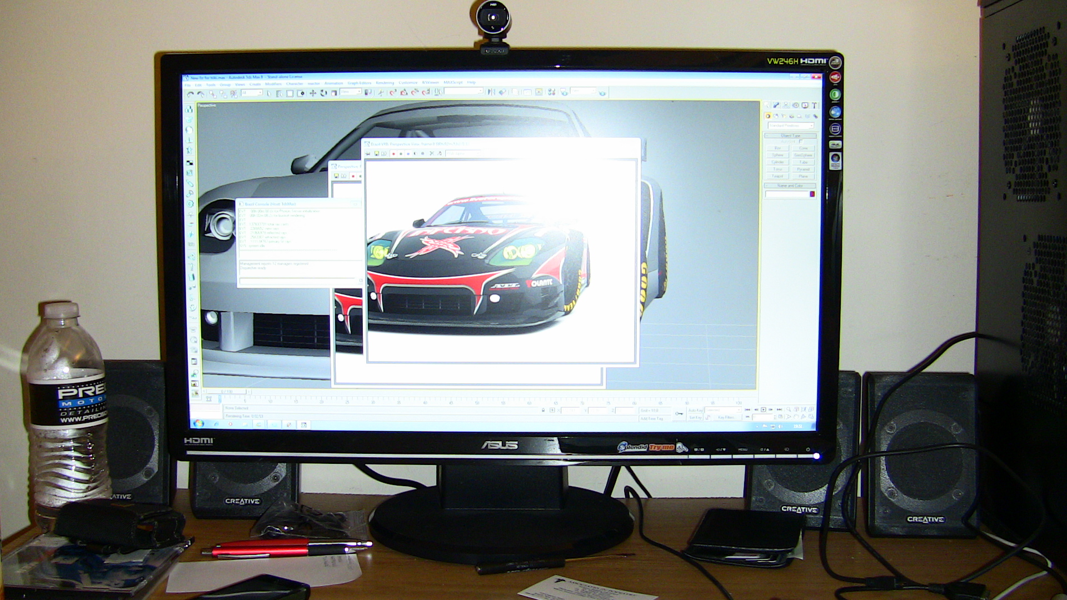1067x600 pixels.
Task: Click the Undo arrow icon
Action: coord(191,93)
